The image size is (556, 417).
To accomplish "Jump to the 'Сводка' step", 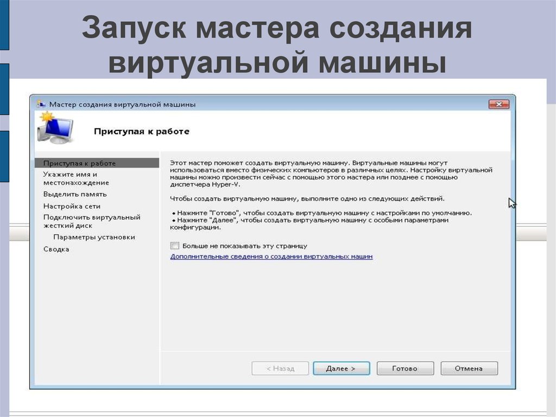I will click(56, 249).
